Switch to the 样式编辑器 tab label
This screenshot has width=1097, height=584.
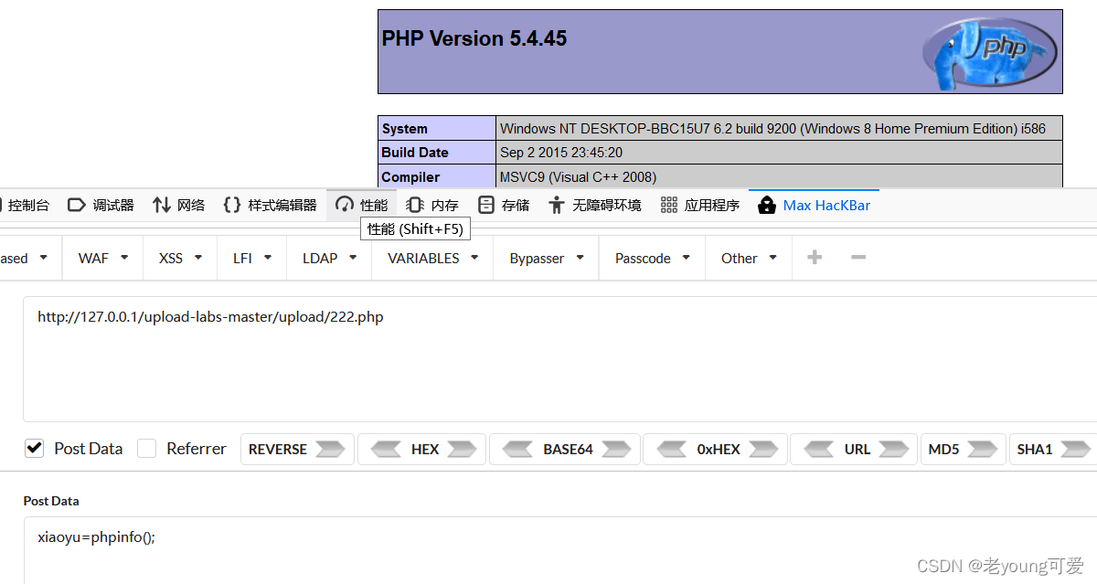(x=282, y=205)
